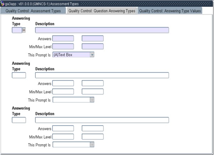Open the Answering Type Values tab
Viewport: 214px width, 155px height.
point(170,11)
